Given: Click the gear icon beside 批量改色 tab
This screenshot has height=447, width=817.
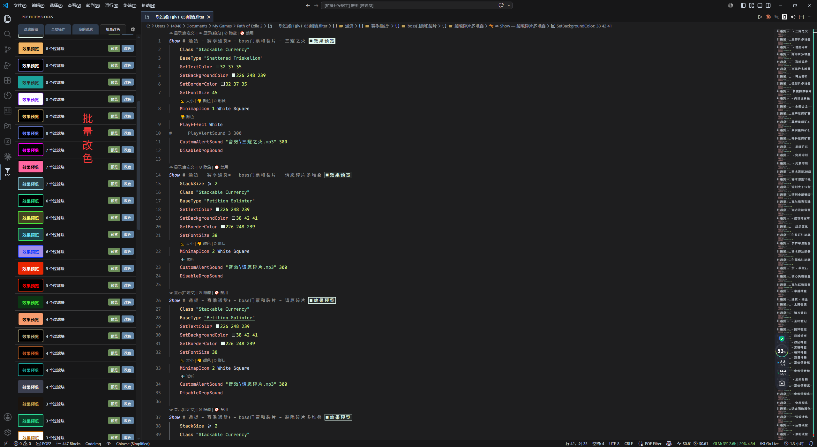Looking at the screenshot, I should pos(133,29).
